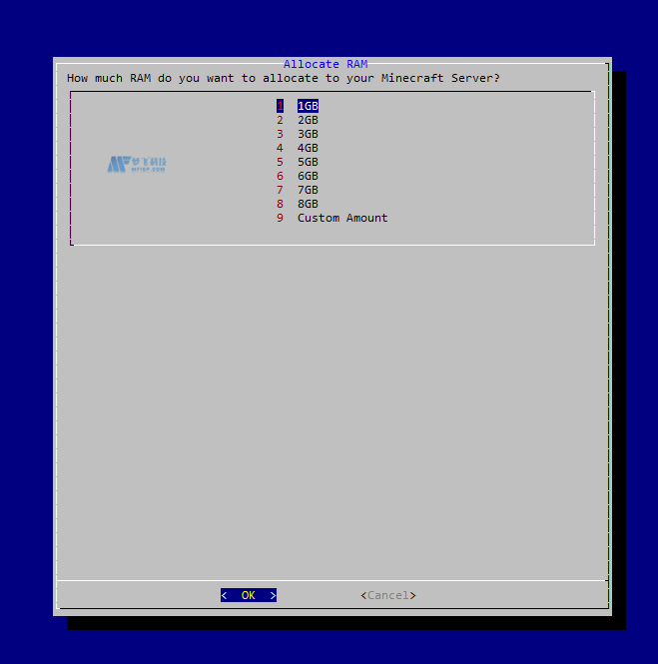Image resolution: width=658 pixels, height=664 pixels.
Task: Click the watermark logo in the list box
Action: click(x=137, y=164)
